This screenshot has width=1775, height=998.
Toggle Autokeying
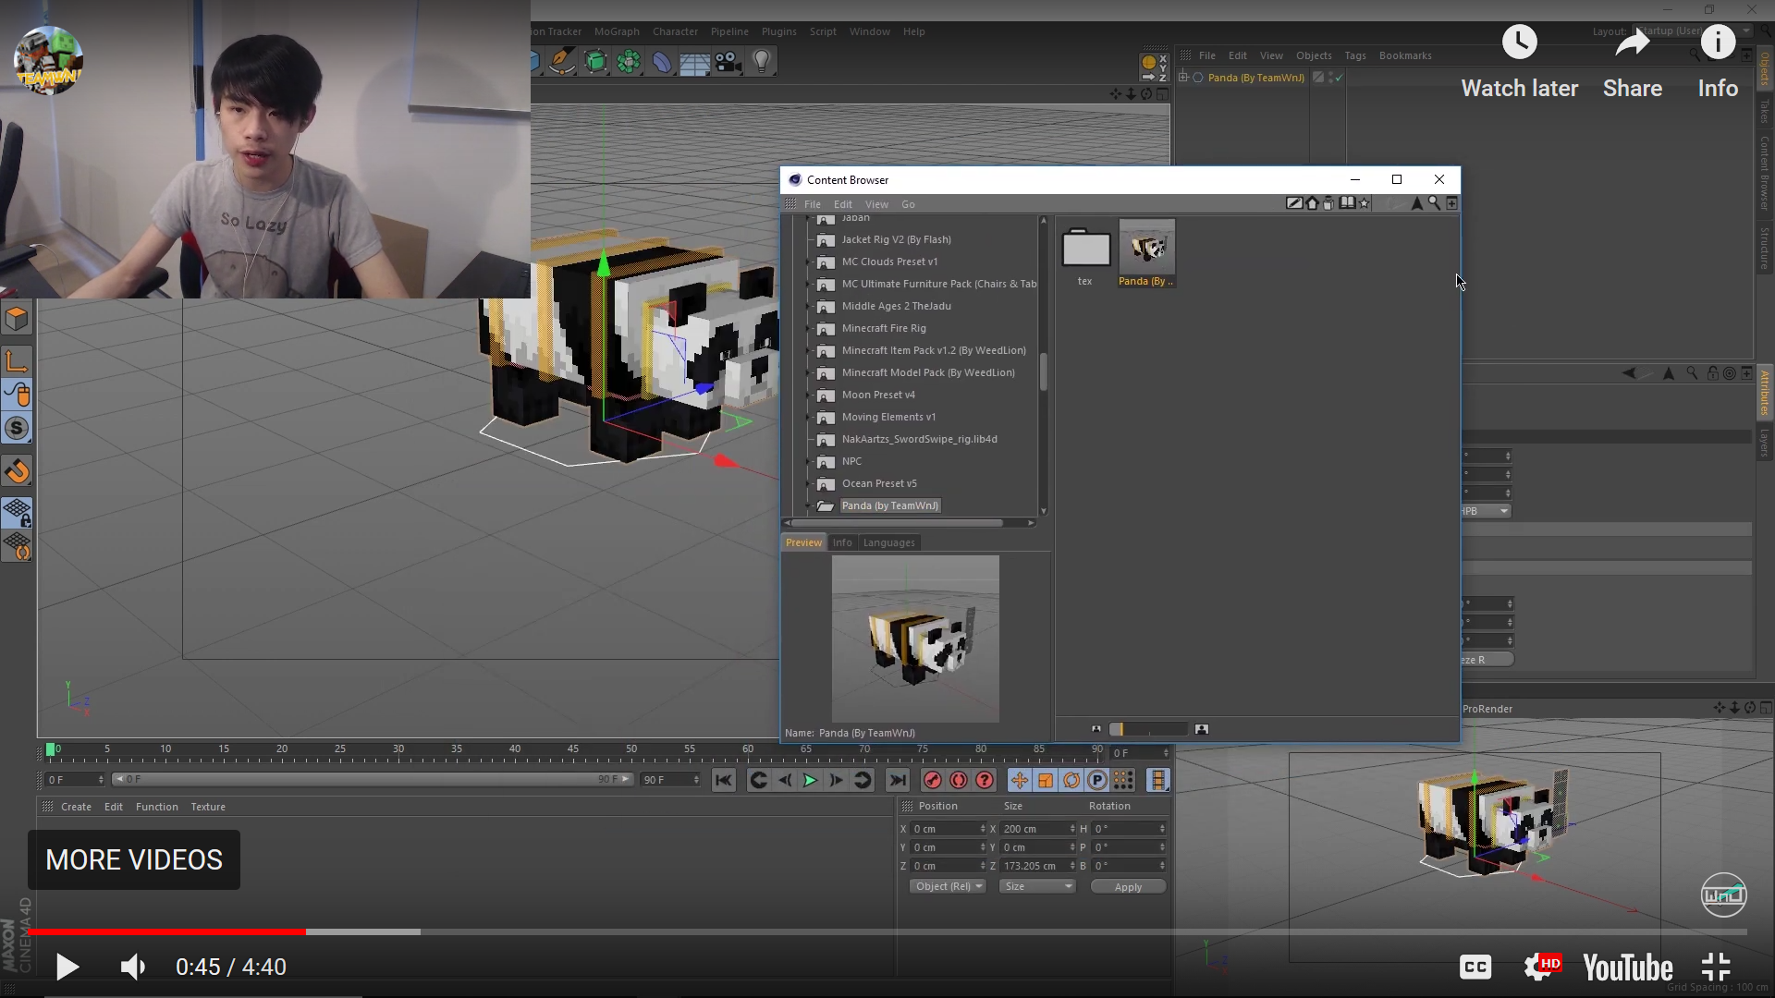pyautogui.click(x=959, y=781)
